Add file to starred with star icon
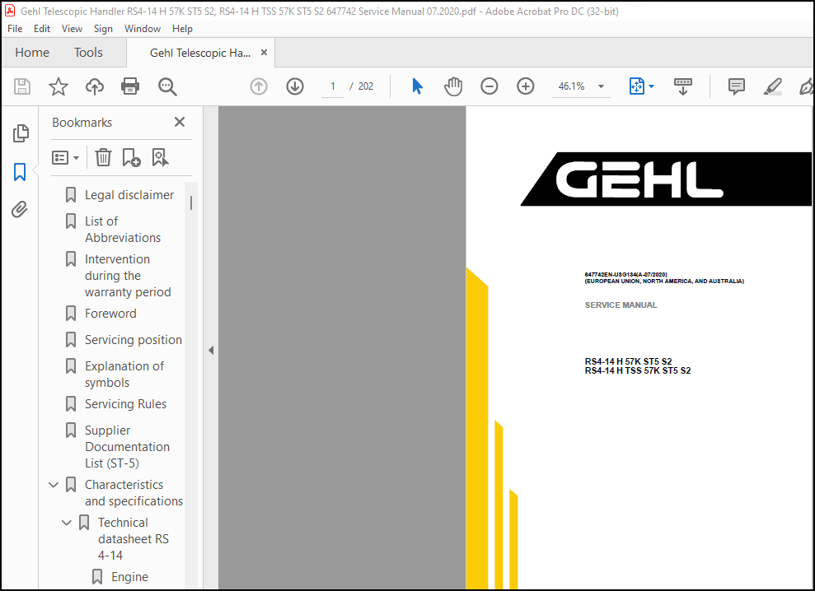 59,86
